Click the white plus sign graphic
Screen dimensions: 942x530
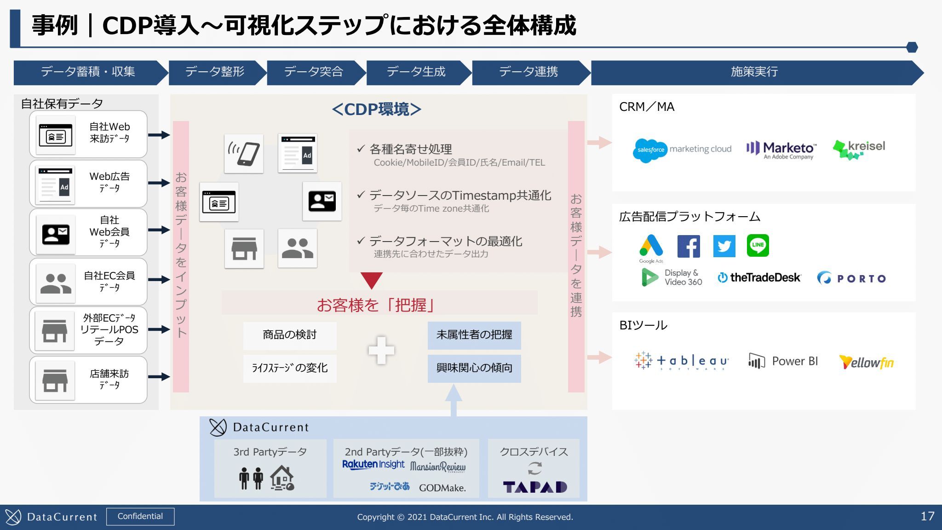[381, 351]
